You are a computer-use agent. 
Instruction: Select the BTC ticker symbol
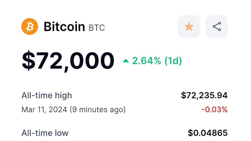[x=97, y=28]
